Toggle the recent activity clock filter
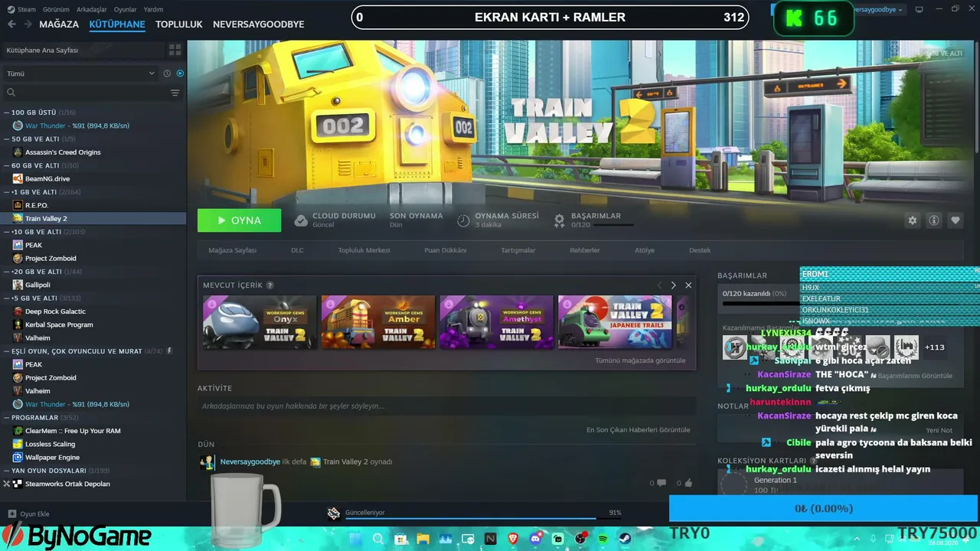Screen dimensions: 980x551 [x=167, y=73]
